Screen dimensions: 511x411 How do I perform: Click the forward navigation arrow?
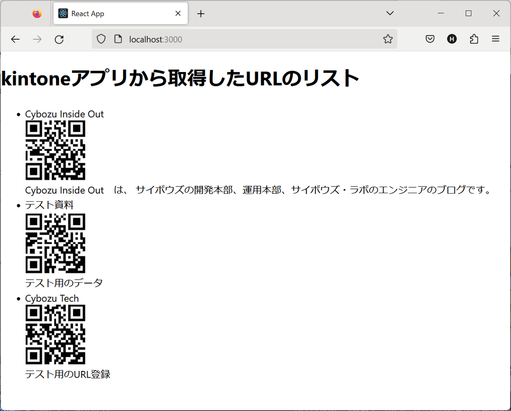point(37,39)
